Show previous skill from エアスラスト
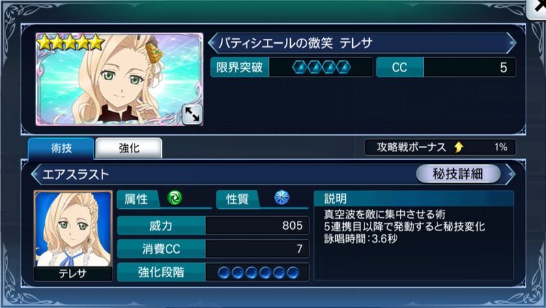Screen dimensions: 546x308 (x=35, y=174)
